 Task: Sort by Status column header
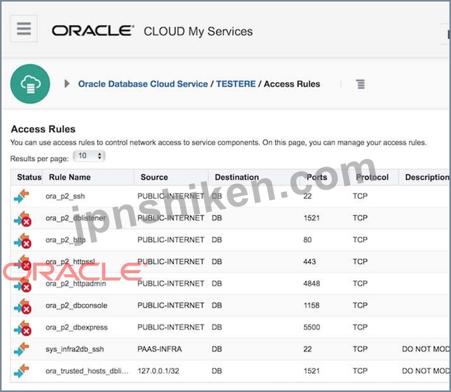coord(29,177)
